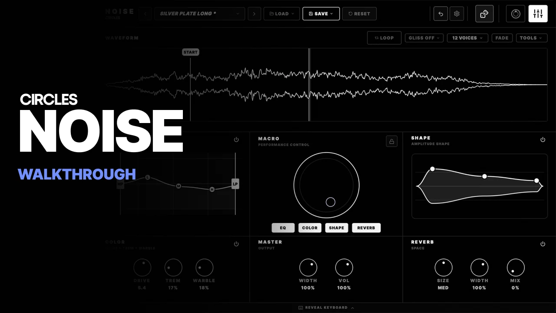Open the Load dropdown menu

pos(281,13)
